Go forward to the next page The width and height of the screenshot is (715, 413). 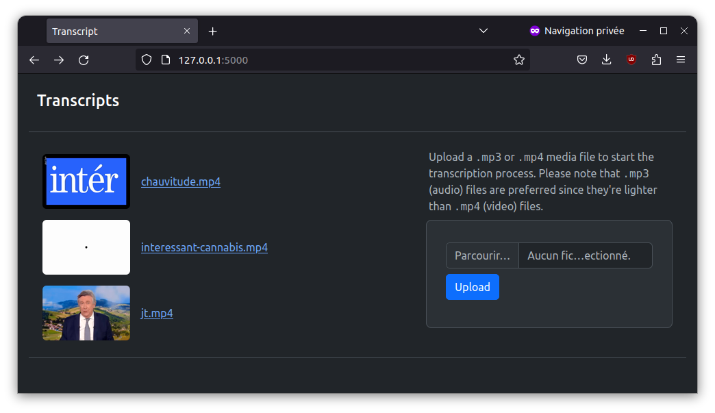coord(59,60)
